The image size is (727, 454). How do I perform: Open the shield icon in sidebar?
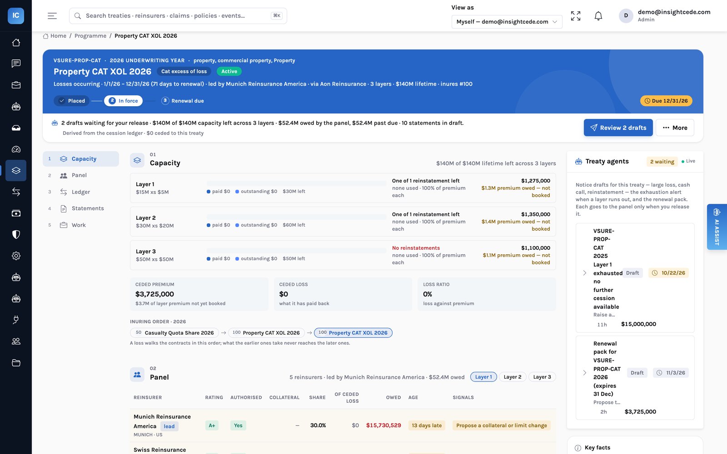click(x=16, y=235)
